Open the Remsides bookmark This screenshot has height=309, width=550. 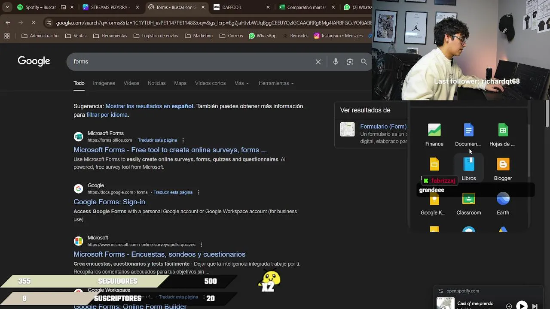click(x=295, y=36)
